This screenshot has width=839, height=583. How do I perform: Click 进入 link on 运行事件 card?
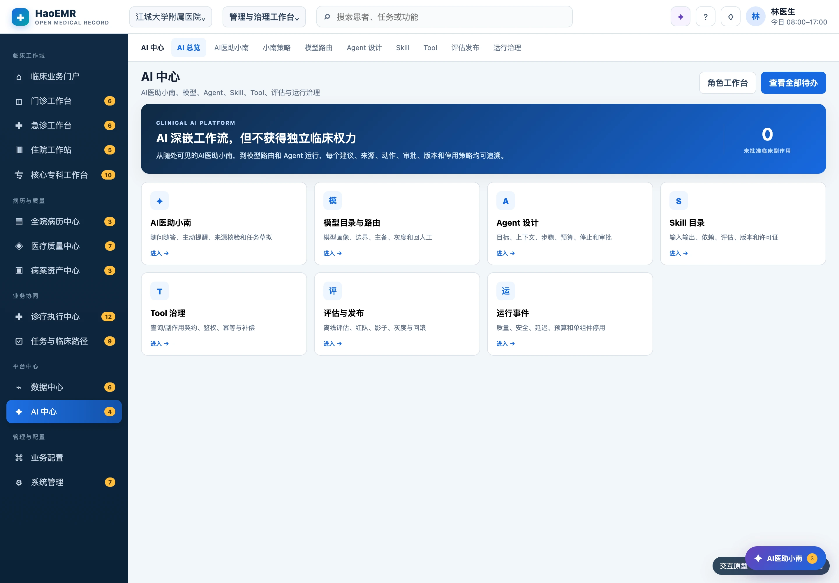click(x=506, y=343)
